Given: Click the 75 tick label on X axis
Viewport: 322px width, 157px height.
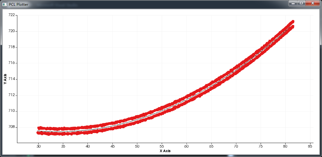Looking at the screenshot, I should pos(261,146).
